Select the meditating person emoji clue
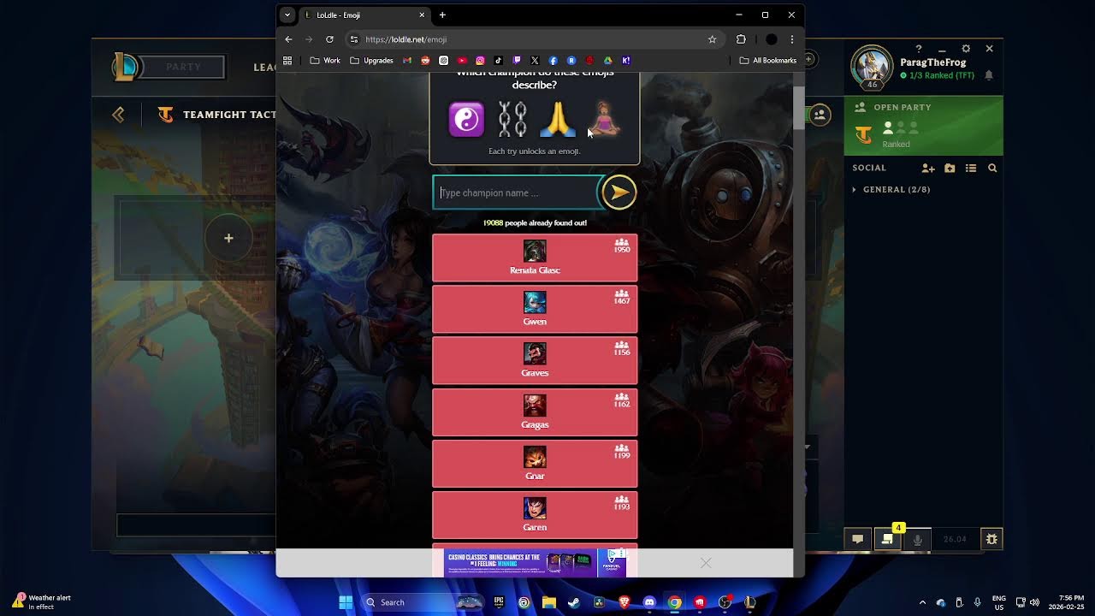Viewport: 1095px width, 616px height. [604, 120]
